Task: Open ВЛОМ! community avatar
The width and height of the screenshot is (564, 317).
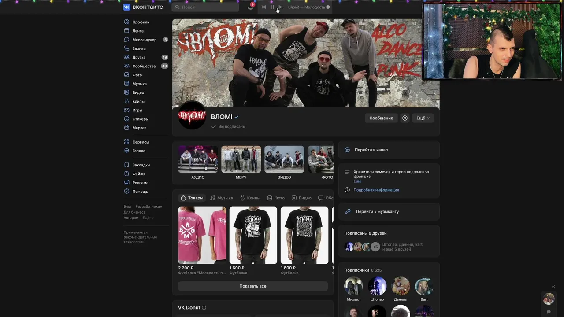Action: click(x=192, y=115)
